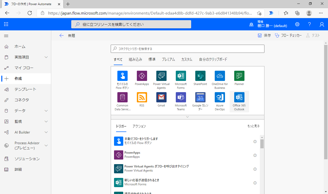The image size is (328, 194).
Task: Collapse the left navigation hamburger menu
Action: [x=6, y=36]
